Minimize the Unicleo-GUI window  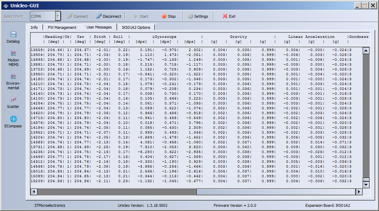(358, 6)
